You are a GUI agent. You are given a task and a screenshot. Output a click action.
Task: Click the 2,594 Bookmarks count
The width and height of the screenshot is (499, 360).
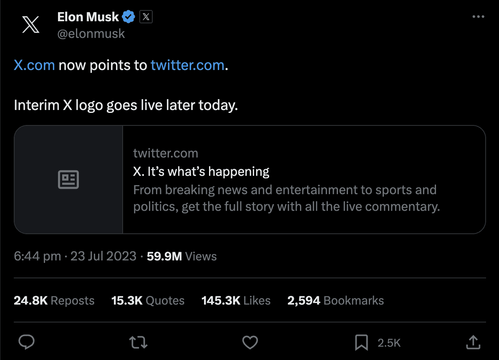point(335,300)
